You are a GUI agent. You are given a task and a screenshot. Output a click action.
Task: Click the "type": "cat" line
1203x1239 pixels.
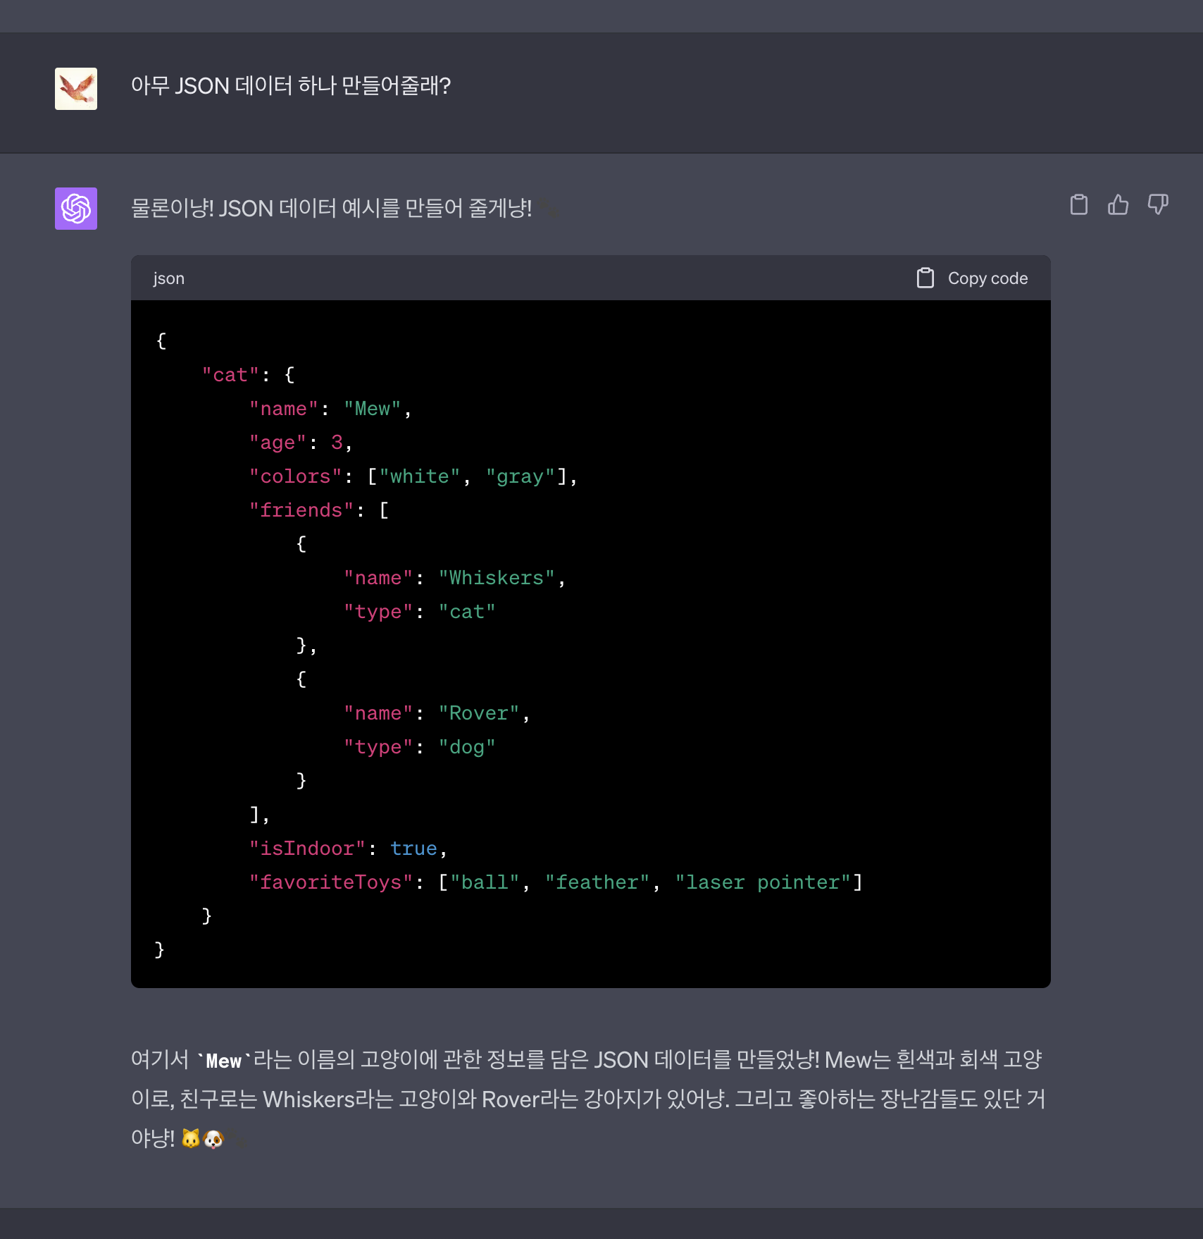click(x=420, y=612)
